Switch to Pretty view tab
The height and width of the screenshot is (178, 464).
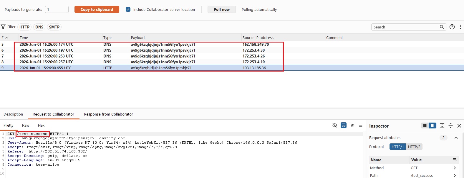pos(9,125)
